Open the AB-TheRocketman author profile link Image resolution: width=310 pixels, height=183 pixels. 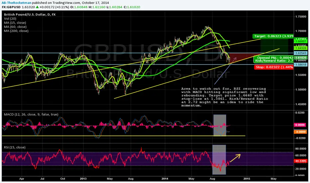[16, 3]
